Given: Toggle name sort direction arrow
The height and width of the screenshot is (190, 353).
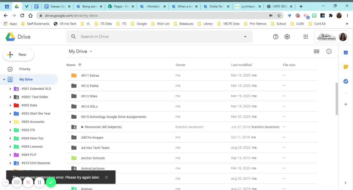Looking at the screenshot, I should click(80, 65).
